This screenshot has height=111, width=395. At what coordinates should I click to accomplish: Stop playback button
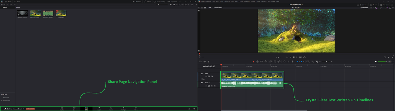(294, 57)
